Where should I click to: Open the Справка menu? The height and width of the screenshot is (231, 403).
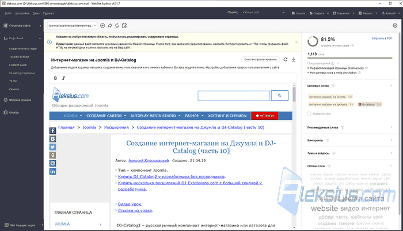tap(48, 13)
